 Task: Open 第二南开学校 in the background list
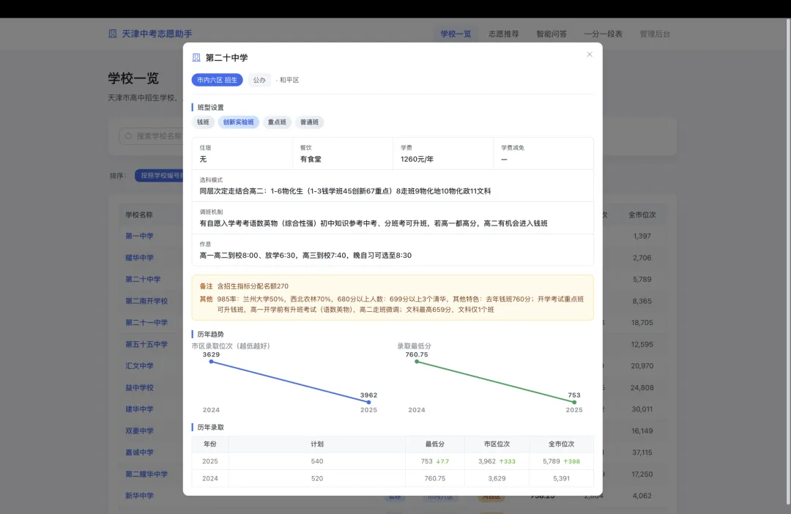point(146,301)
